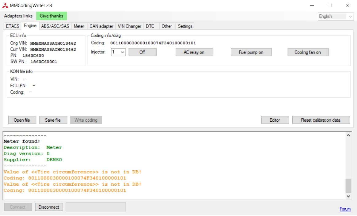Open the CAN adapter tab
357x216 pixels.
click(x=101, y=26)
